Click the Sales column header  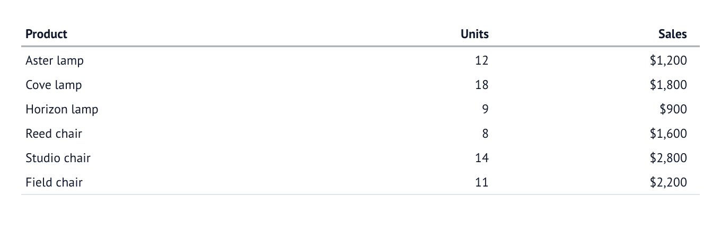[x=672, y=34]
